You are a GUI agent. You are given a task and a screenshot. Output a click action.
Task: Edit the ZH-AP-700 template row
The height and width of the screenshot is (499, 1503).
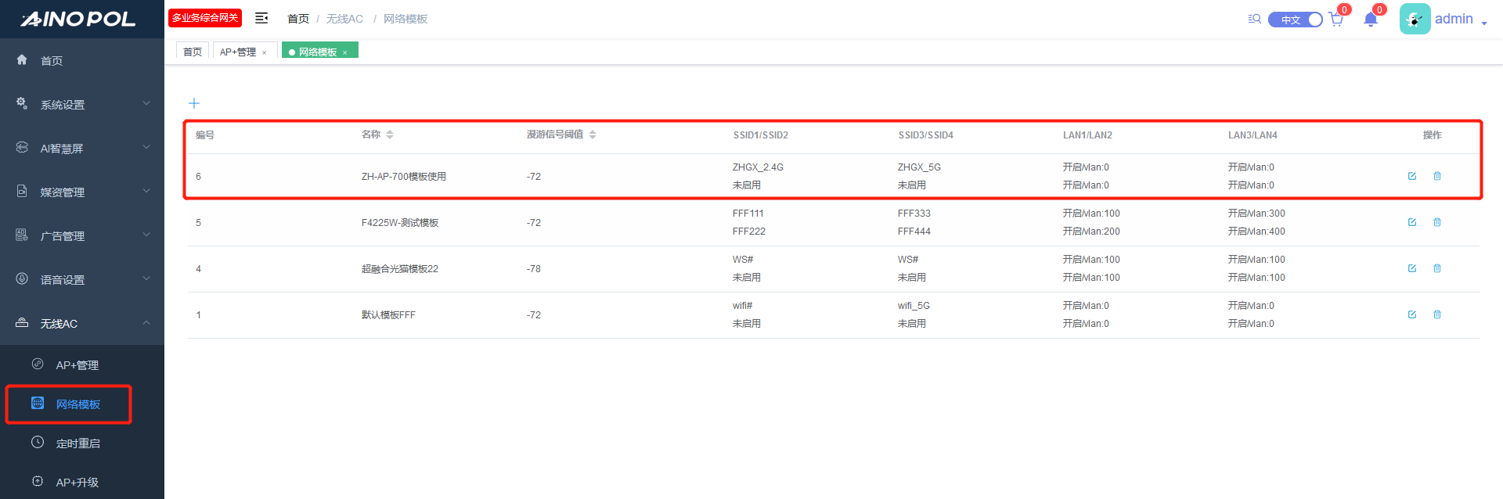(x=1412, y=176)
